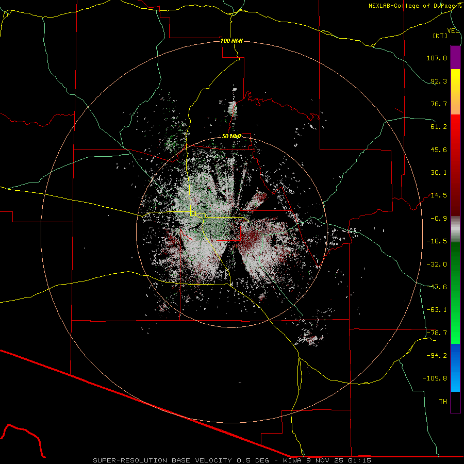
Task: Click the VEL legend title
Action: pos(453,31)
